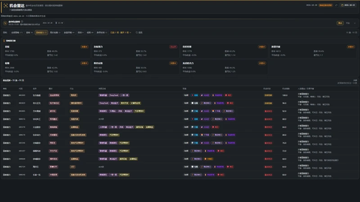This screenshot has height=202, width=360.
Task: Click the 机会雷达 radar logo icon
Action: tap(6, 5)
